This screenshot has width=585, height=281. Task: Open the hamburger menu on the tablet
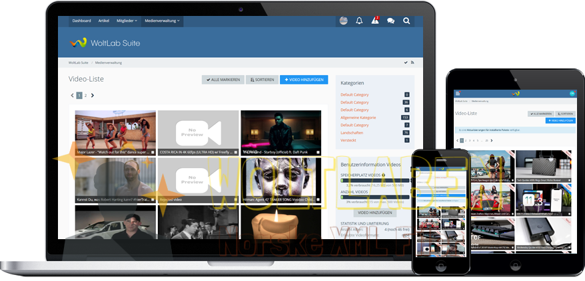(x=457, y=93)
